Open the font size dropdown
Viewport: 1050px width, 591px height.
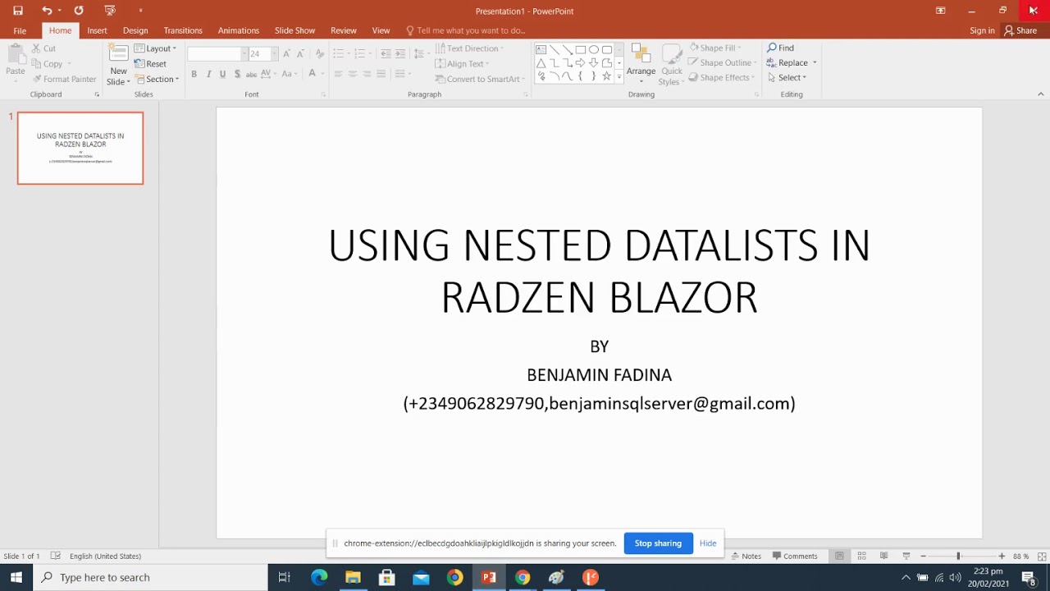point(274,53)
